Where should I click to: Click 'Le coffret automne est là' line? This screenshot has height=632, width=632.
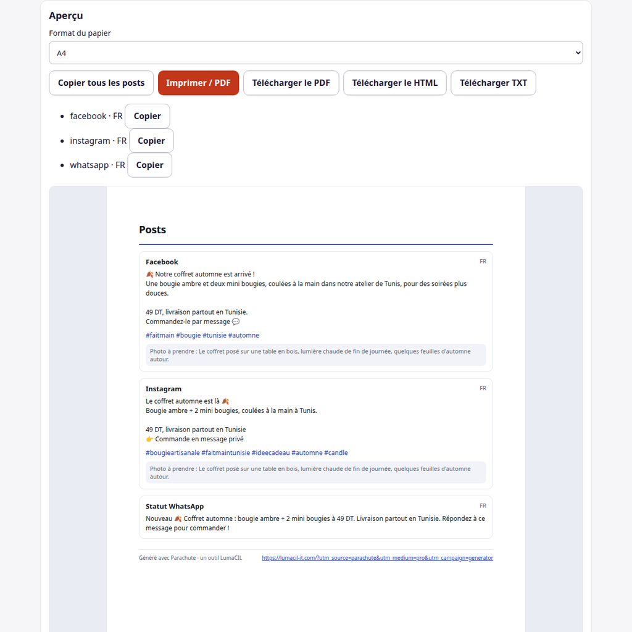click(188, 401)
